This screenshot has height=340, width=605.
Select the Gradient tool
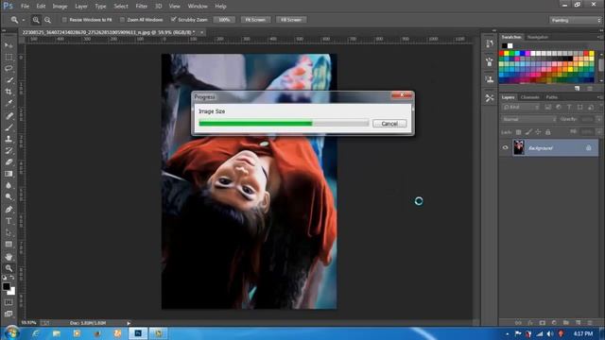(x=9, y=174)
